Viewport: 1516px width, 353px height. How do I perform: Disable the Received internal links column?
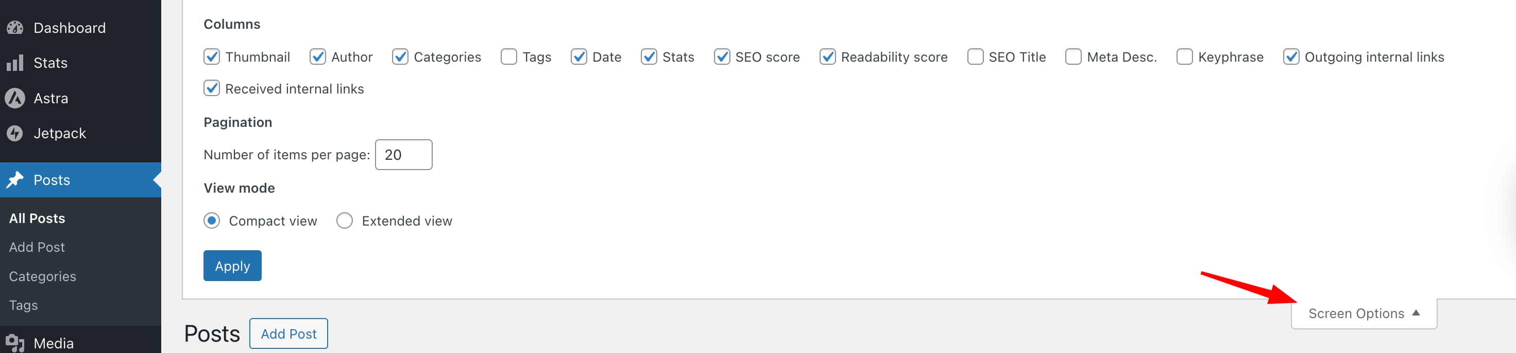212,89
